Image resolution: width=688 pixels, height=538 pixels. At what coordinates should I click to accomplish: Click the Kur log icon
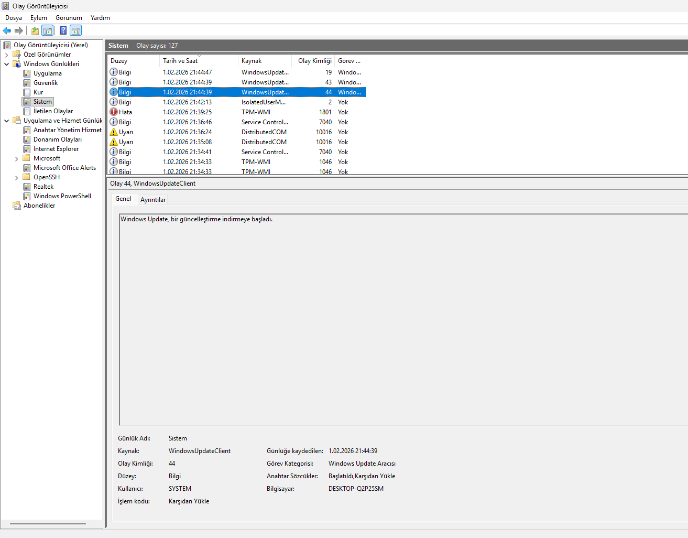click(x=27, y=92)
